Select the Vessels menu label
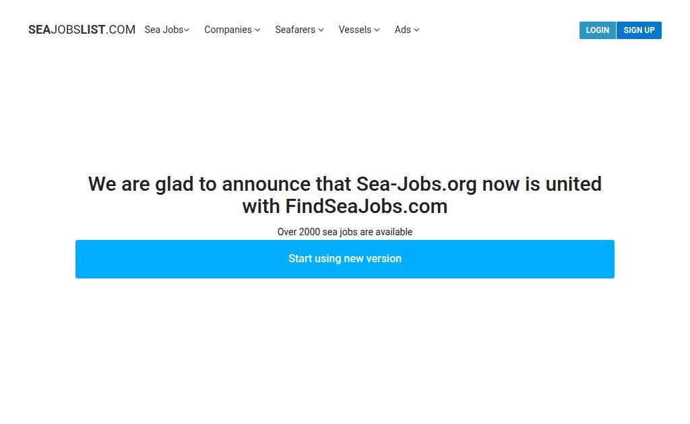Screen dimensions: 690x424 click(354, 30)
